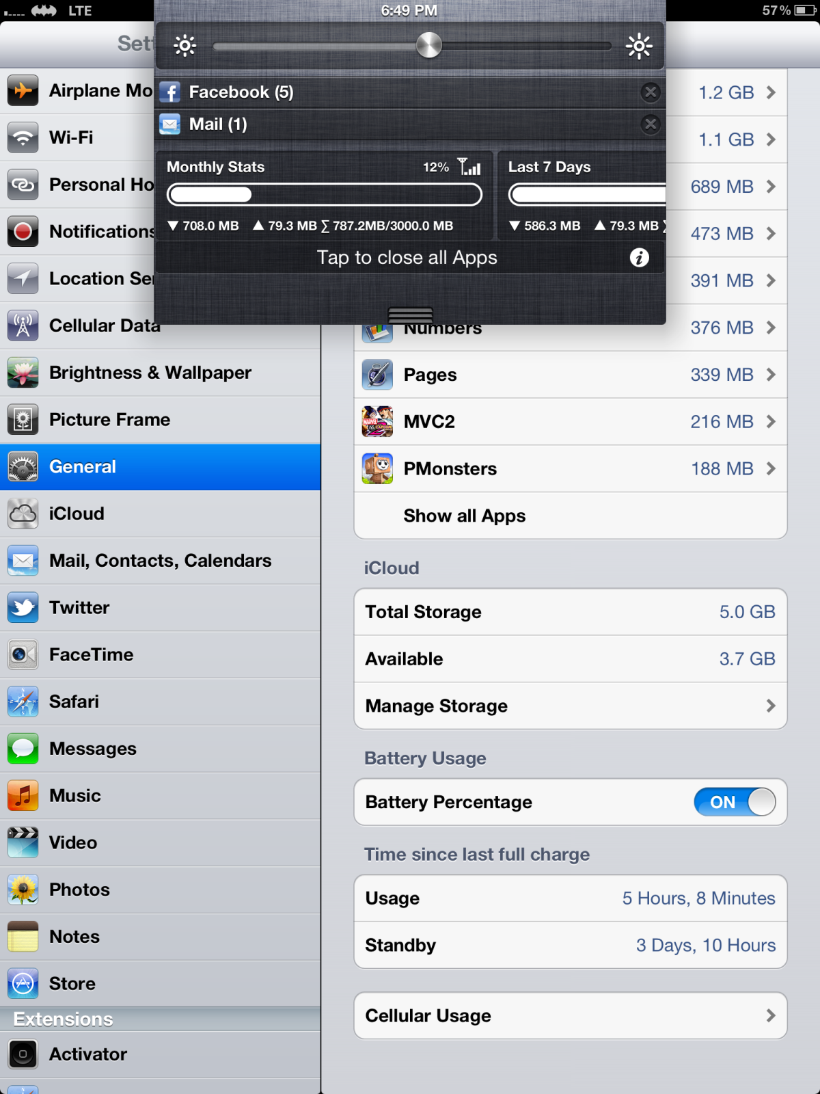Open Notes settings label in sidebar
This screenshot has width=820, height=1094.
point(74,937)
